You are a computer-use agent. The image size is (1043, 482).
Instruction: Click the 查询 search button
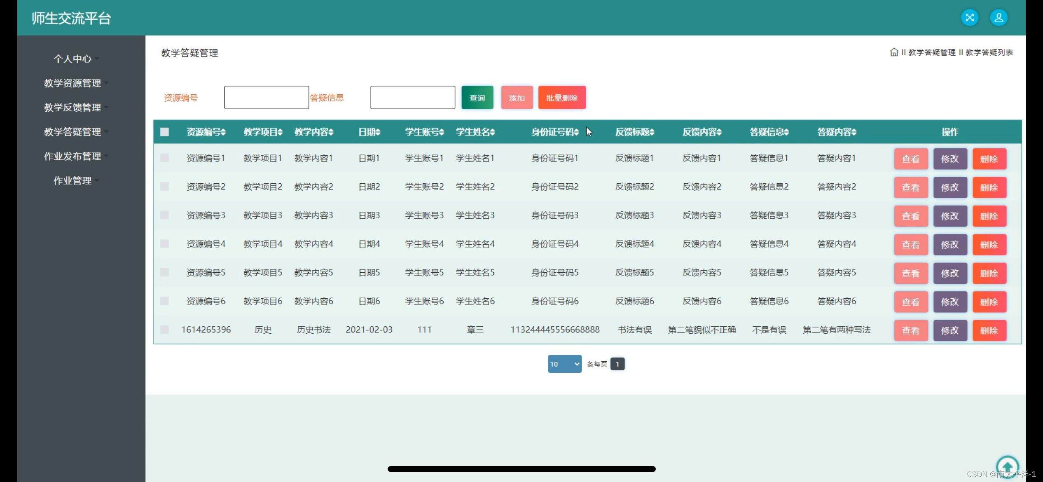(x=477, y=98)
